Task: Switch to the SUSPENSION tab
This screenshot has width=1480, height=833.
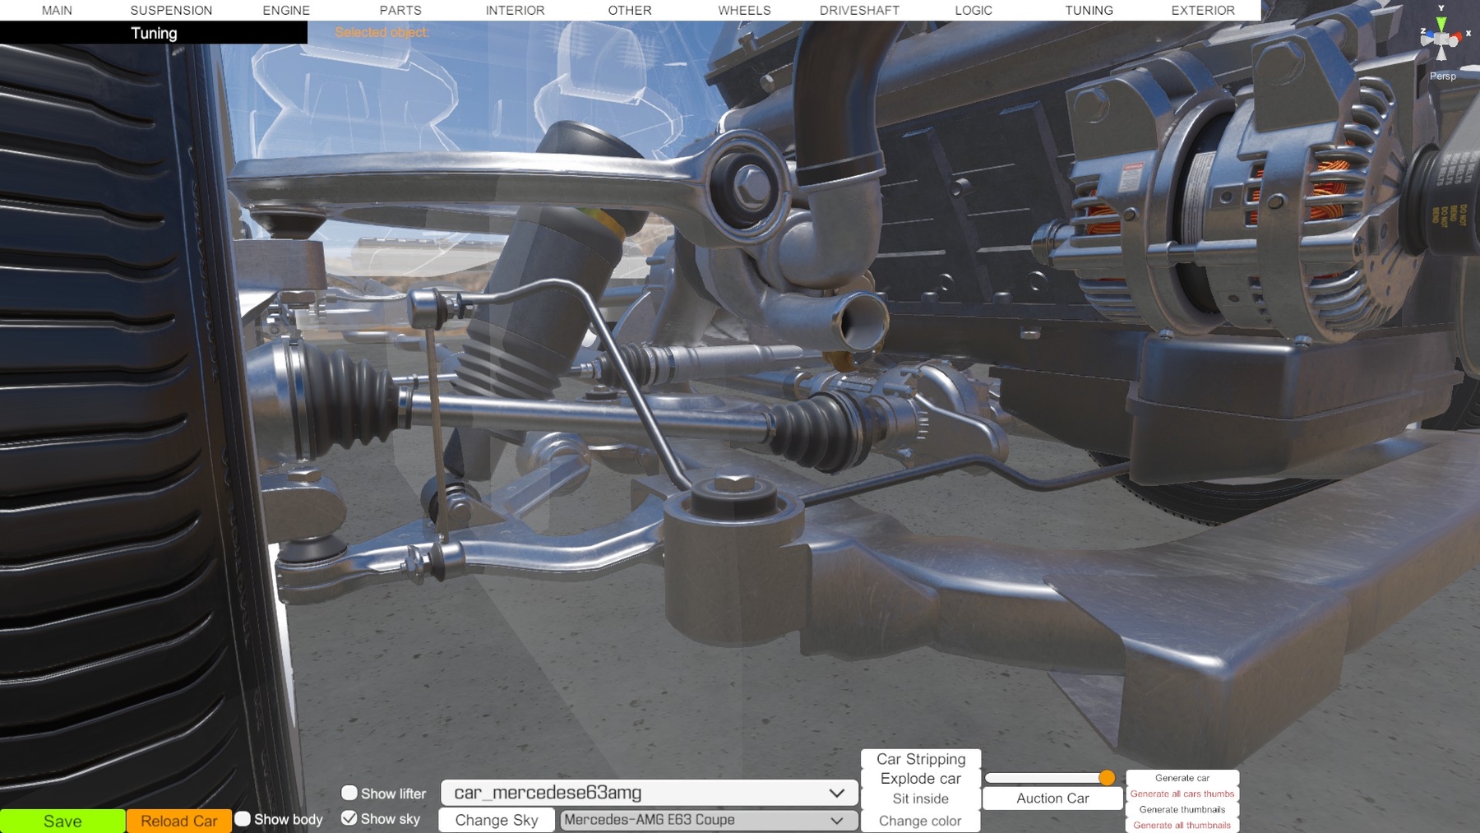Action: [171, 11]
